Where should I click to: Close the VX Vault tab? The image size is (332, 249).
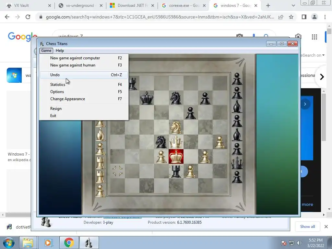pos(50,6)
